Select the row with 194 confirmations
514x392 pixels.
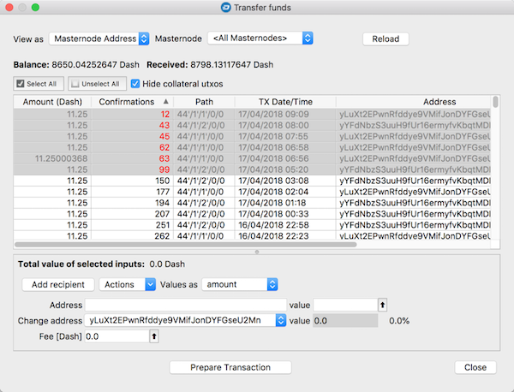click(252, 203)
